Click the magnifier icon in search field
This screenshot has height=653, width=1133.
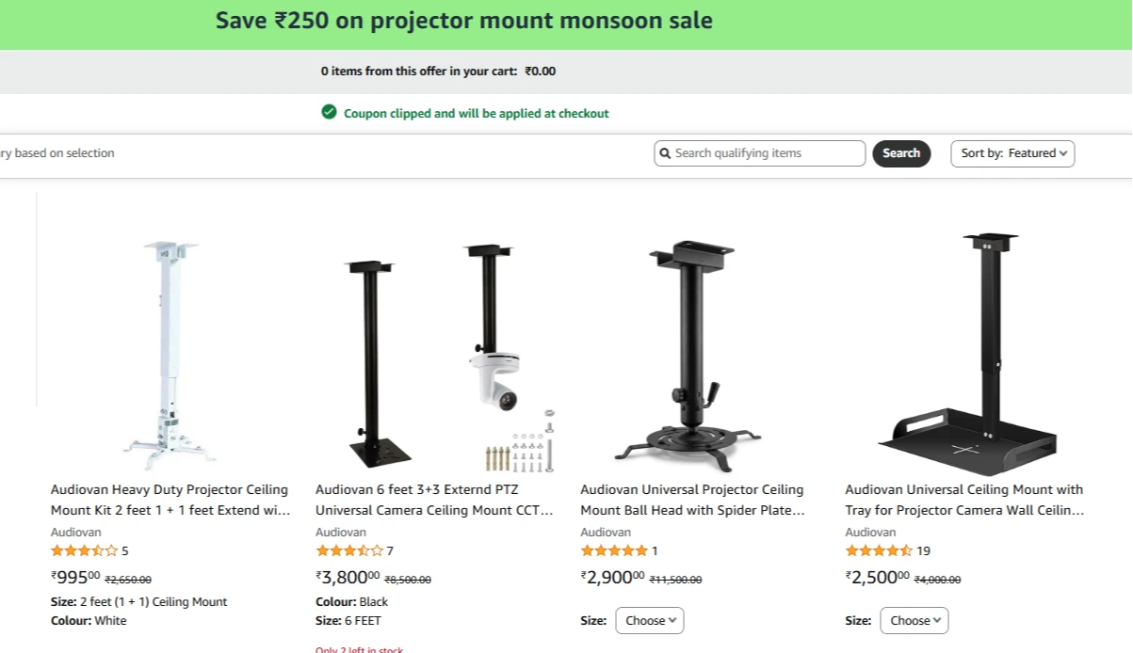(x=665, y=153)
